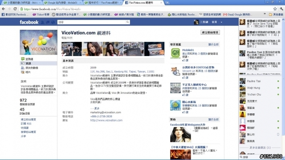
Task: Open the COSTCO page puzzle icon
Action: (175, 71)
